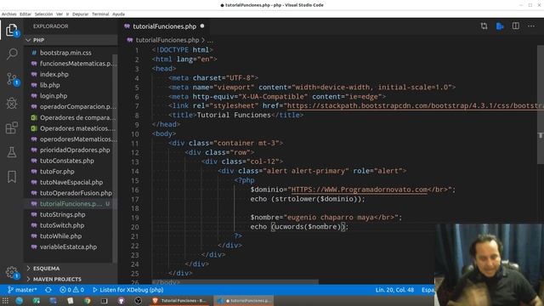Open tutoFor.php in the explorer
Viewport: 544px width, 306px height.
click(x=57, y=172)
